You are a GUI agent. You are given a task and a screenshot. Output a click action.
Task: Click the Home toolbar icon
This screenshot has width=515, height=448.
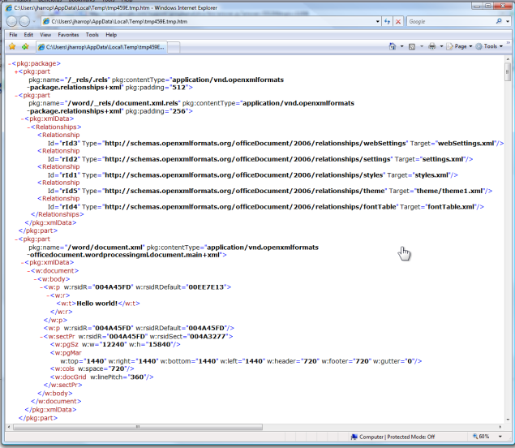pos(393,47)
